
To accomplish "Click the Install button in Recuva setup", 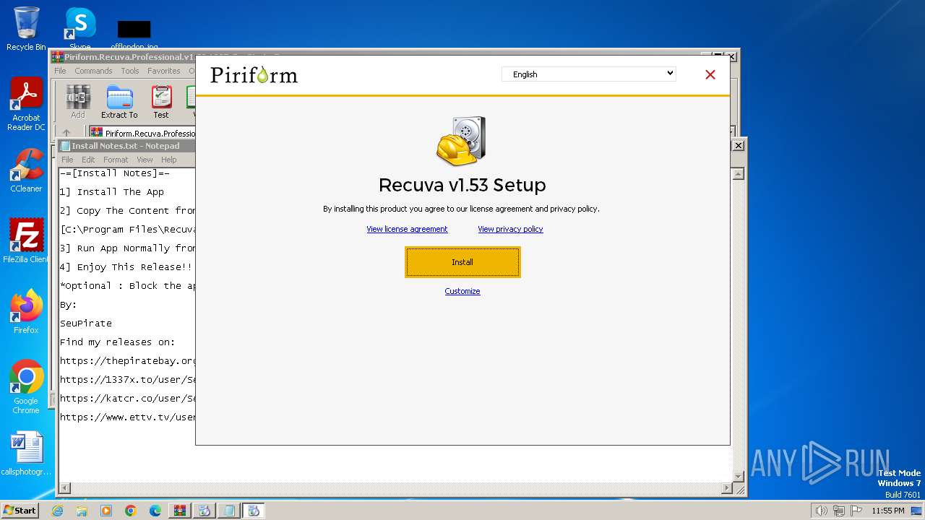I will click(462, 262).
